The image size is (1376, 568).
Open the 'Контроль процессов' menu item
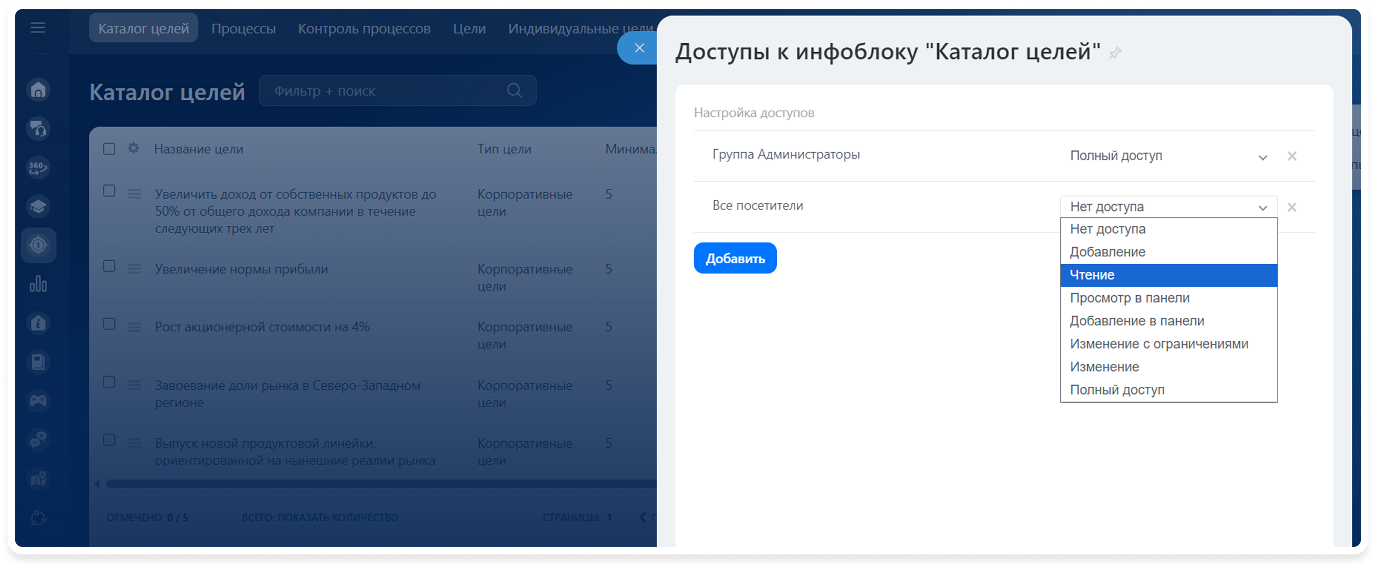(364, 28)
